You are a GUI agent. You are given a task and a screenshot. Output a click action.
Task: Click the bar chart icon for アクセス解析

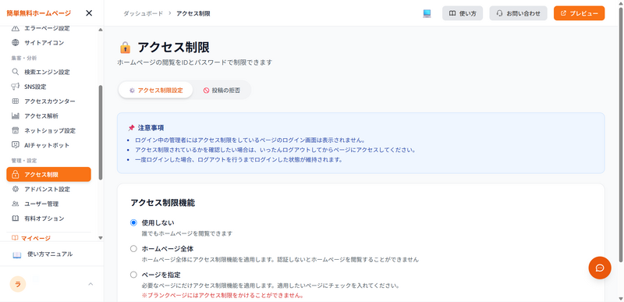[15, 116]
